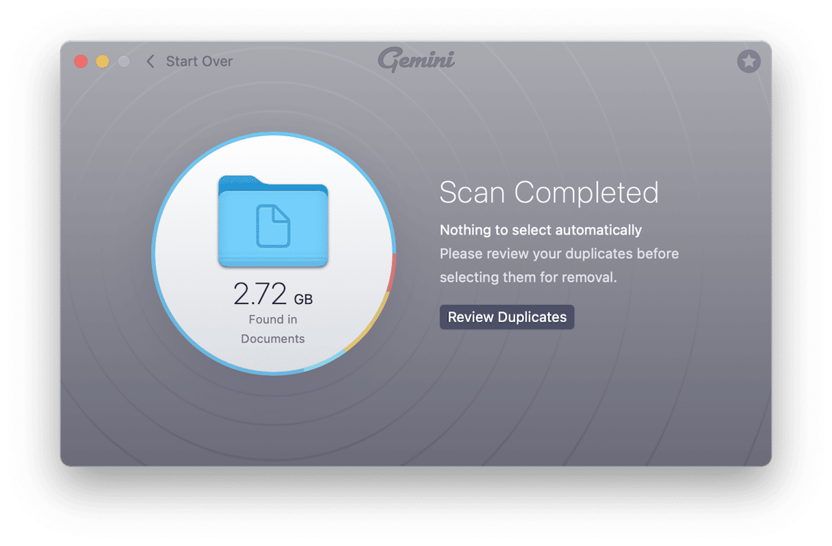Click the blue ring along the circle's left edge

pyautogui.click(x=153, y=254)
